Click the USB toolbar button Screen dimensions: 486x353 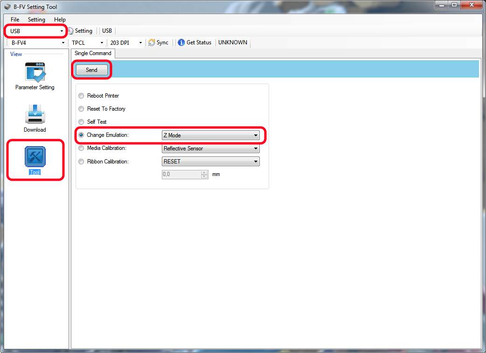click(107, 31)
